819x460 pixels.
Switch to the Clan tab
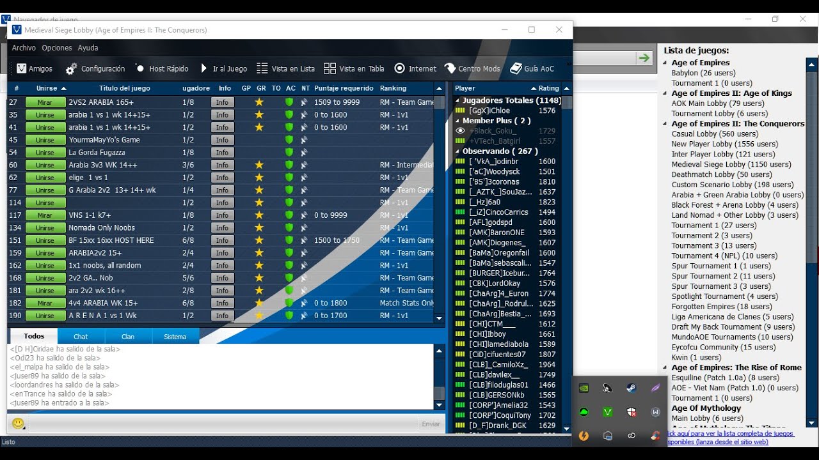pyautogui.click(x=128, y=337)
